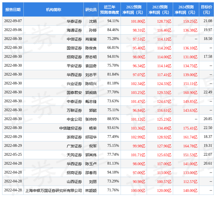Viewport: 214px width, 197px height.
Task: Click researcher name 沈娟
Action: click(x=93, y=21)
